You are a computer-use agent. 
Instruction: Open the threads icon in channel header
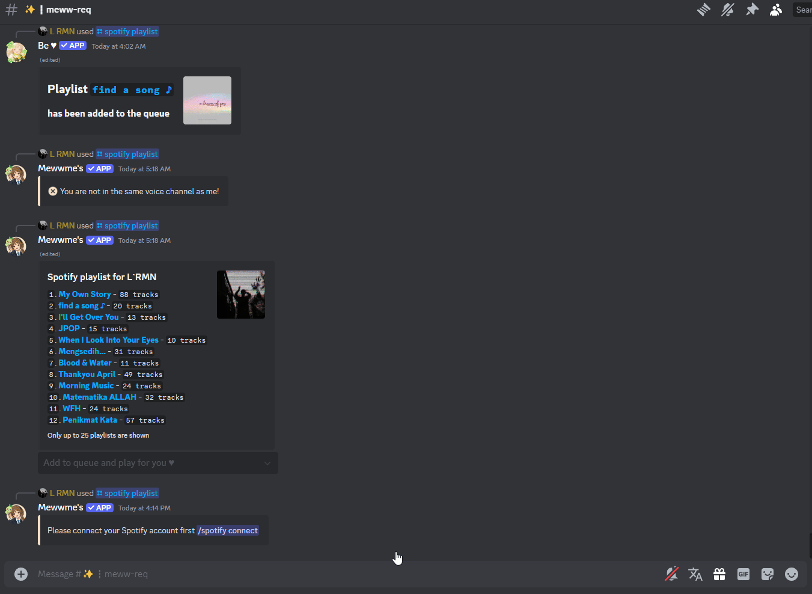703,10
